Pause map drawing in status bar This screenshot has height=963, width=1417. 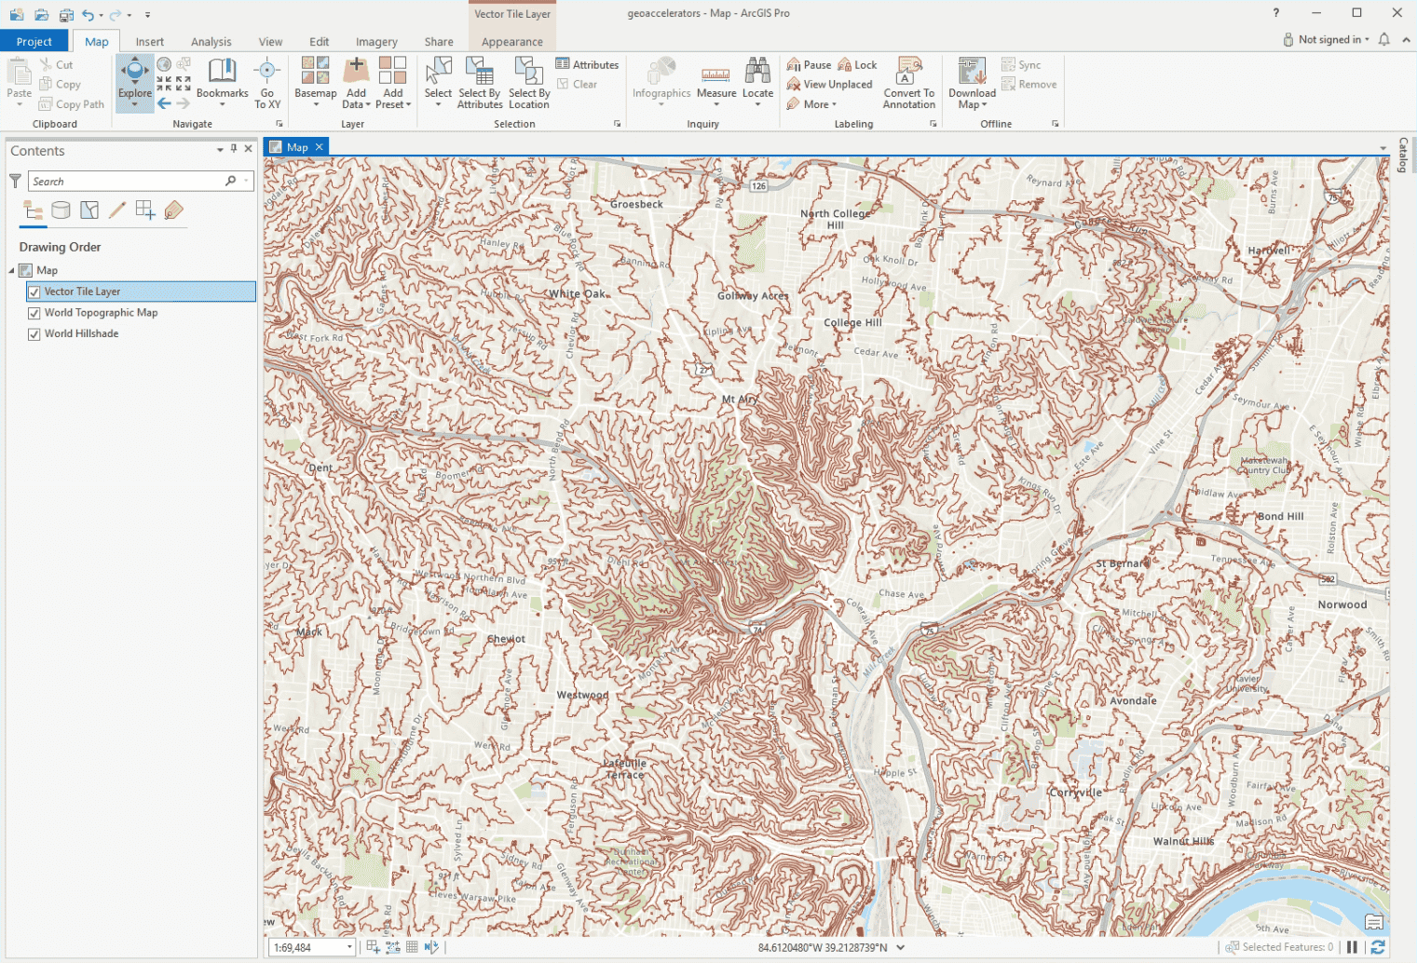click(x=1352, y=947)
